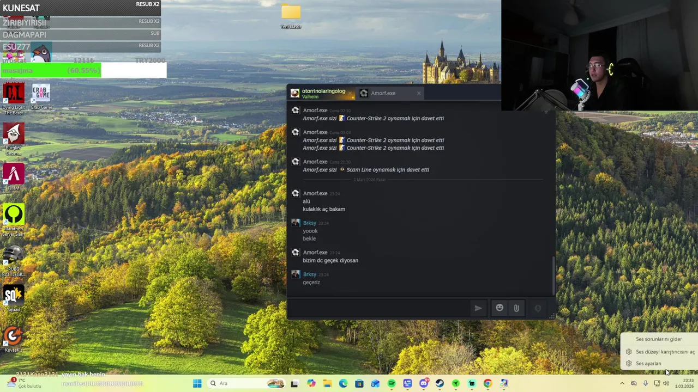Close the Amorf.exe chat tab
The height and width of the screenshot is (392, 698).
point(419,93)
